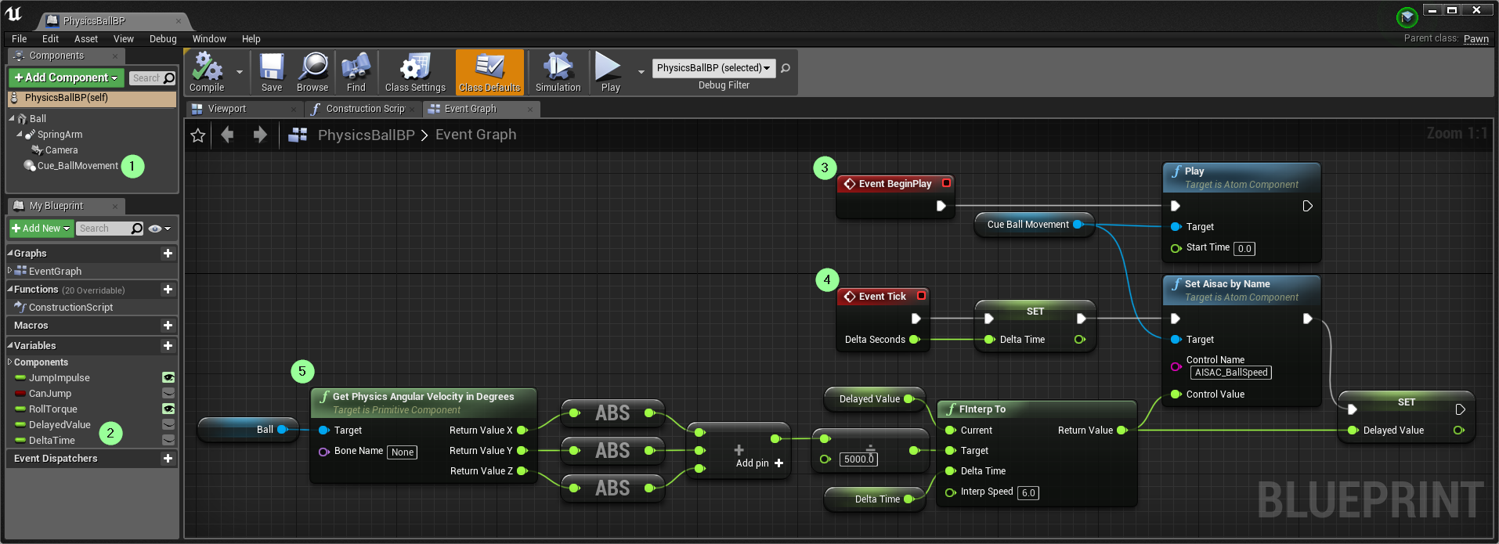Collapse the Variables section
Viewport: 1499px width, 544px height.
coord(10,345)
